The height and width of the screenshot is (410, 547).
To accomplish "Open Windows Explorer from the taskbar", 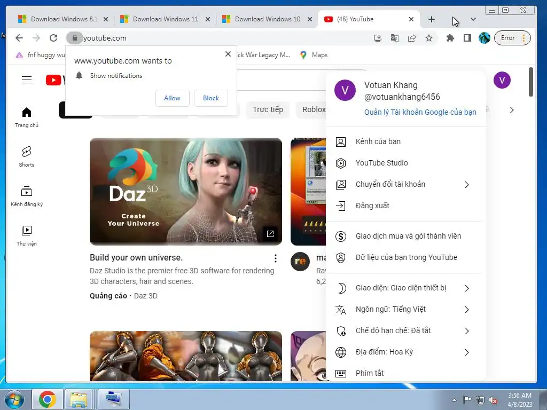I will click(x=79, y=399).
